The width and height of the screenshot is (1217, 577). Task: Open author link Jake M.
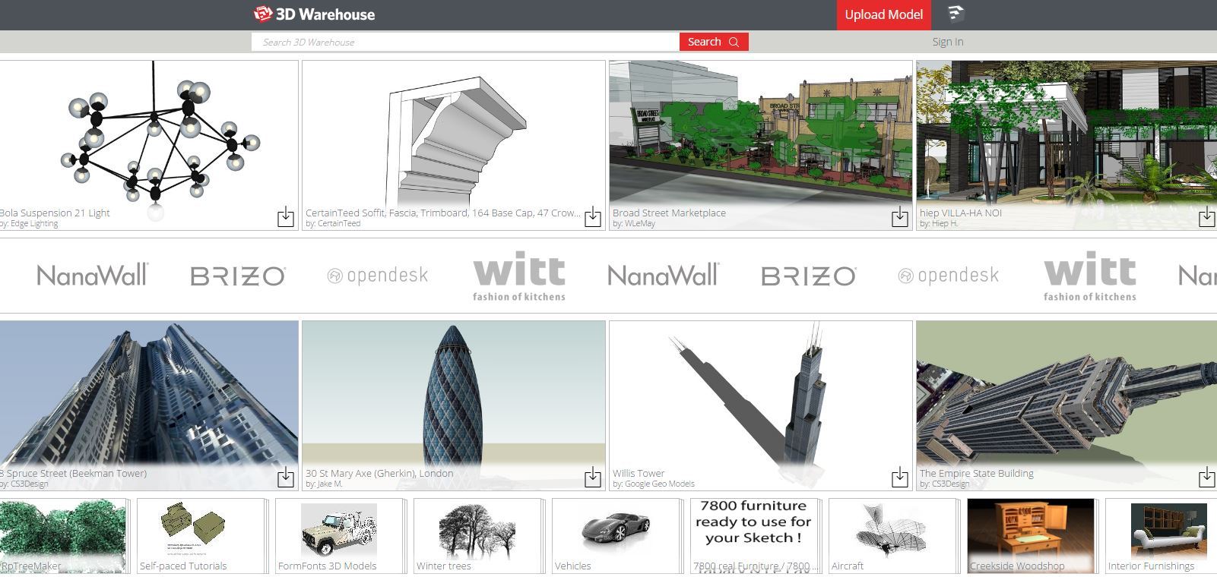click(329, 484)
